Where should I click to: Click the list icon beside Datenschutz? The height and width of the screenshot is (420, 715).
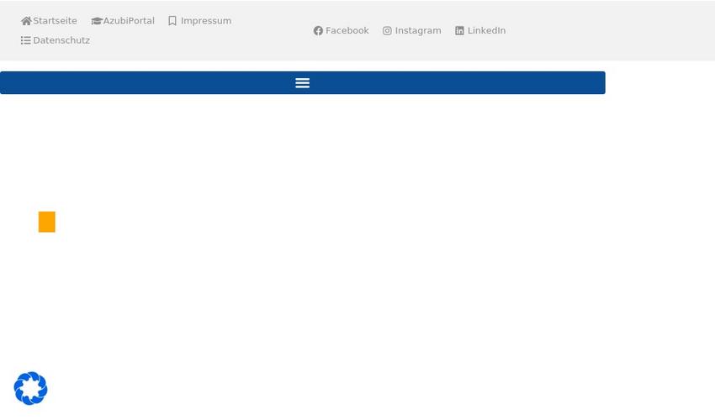26,40
